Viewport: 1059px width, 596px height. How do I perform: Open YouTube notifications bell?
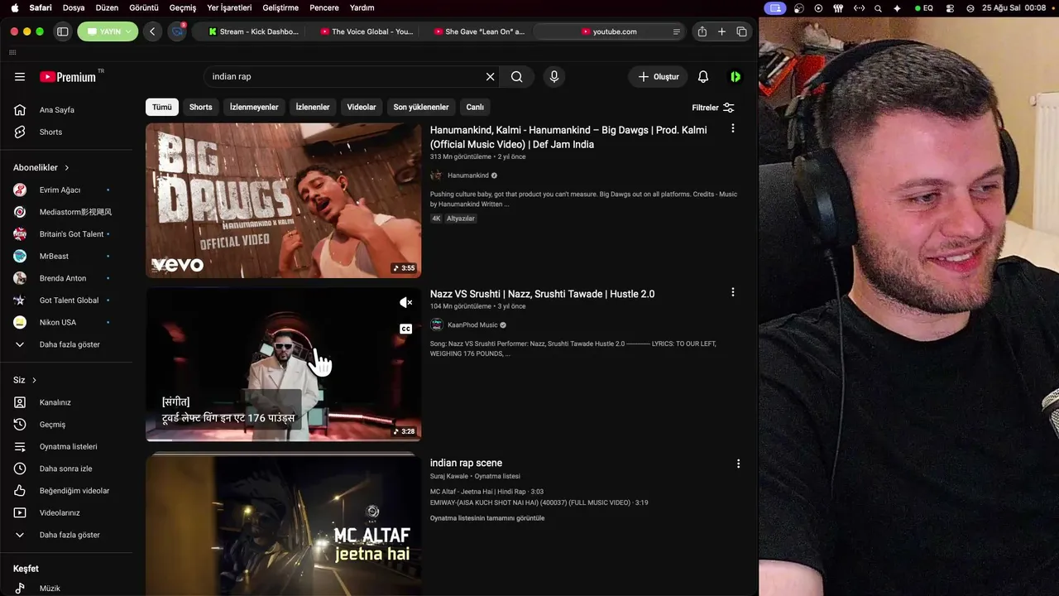[x=703, y=77]
